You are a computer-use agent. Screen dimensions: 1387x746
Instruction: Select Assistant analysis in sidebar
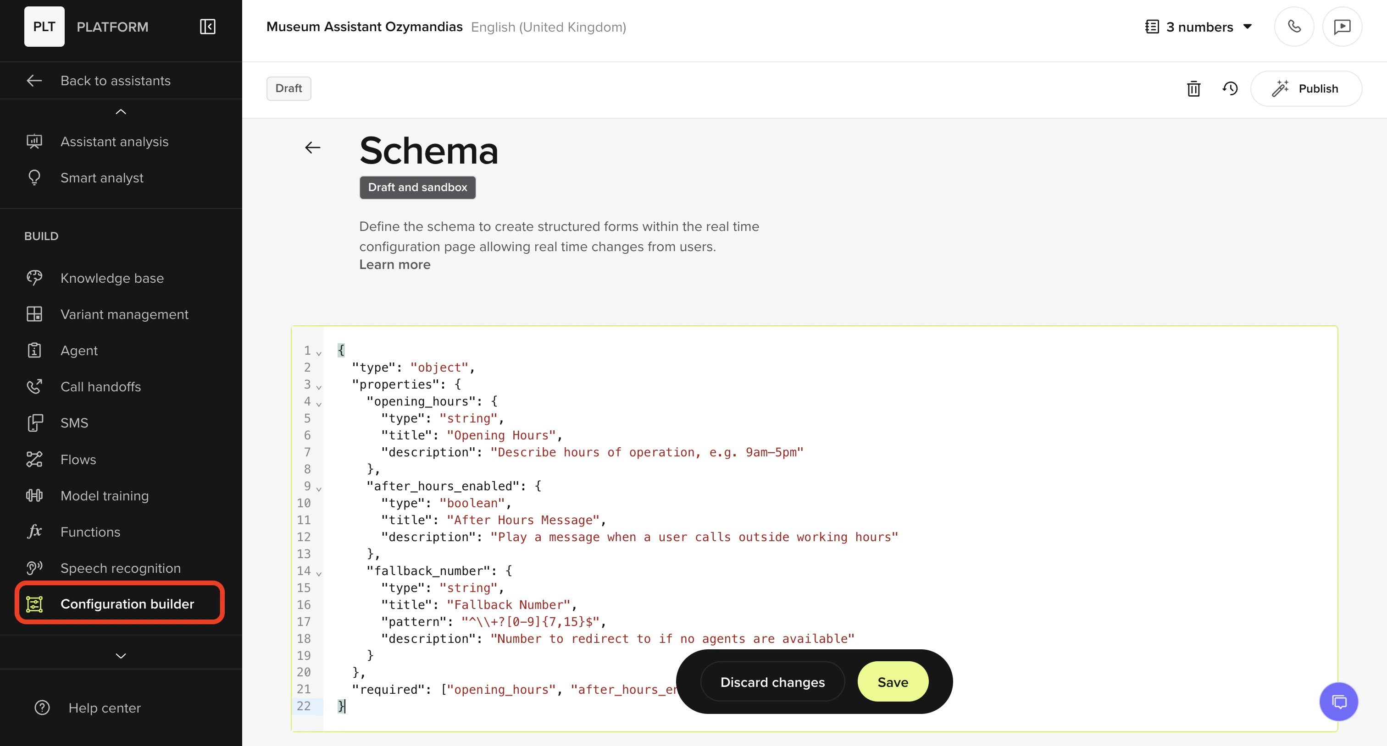coord(114,142)
